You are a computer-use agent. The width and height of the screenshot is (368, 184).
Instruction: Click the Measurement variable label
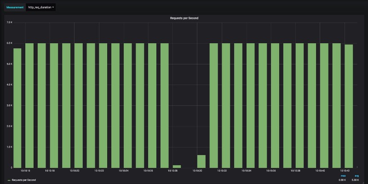point(15,7)
